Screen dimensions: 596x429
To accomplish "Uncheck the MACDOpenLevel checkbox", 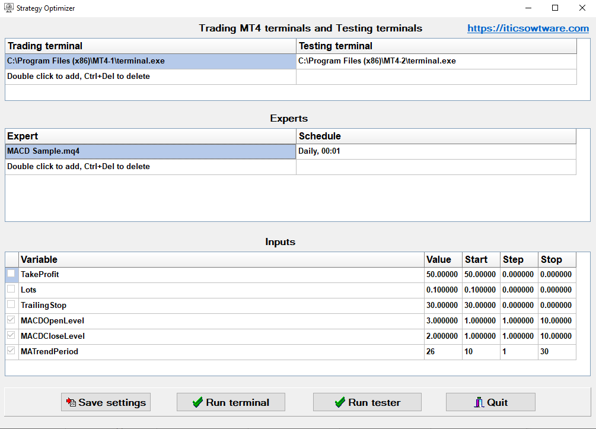I will click(x=11, y=320).
